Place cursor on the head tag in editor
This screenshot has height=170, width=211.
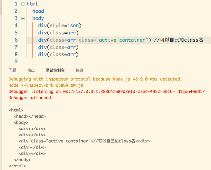38,11
